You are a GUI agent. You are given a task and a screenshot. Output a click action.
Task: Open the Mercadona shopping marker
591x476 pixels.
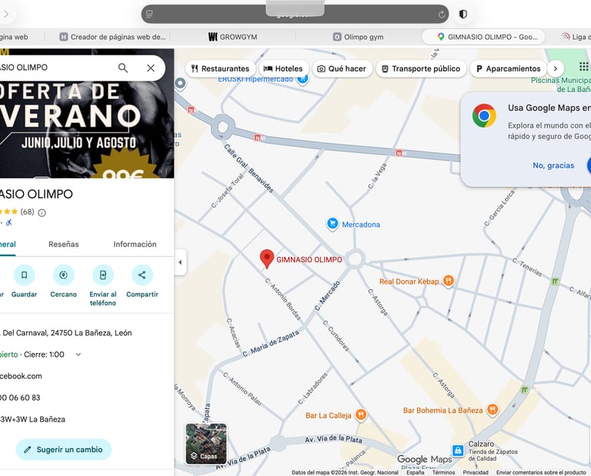point(332,224)
